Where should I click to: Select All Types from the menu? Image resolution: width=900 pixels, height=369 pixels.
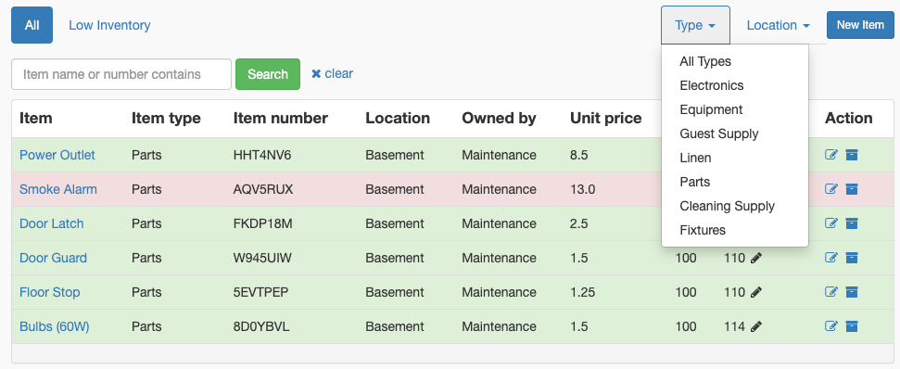705,61
